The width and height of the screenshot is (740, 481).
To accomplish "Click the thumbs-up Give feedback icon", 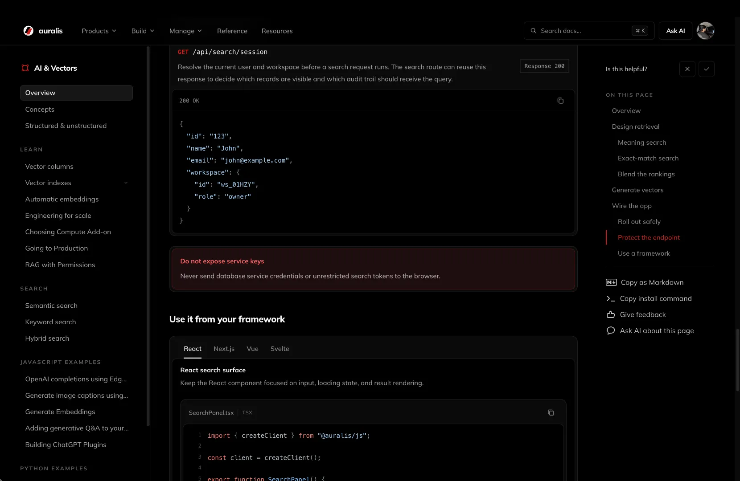I will [611, 314].
